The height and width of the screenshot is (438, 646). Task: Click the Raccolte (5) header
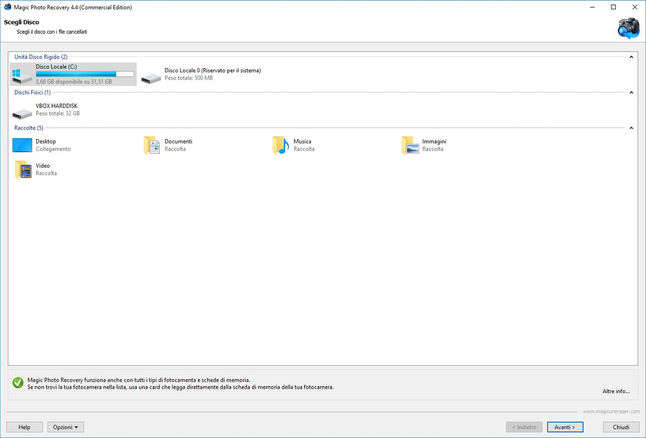coord(29,128)
